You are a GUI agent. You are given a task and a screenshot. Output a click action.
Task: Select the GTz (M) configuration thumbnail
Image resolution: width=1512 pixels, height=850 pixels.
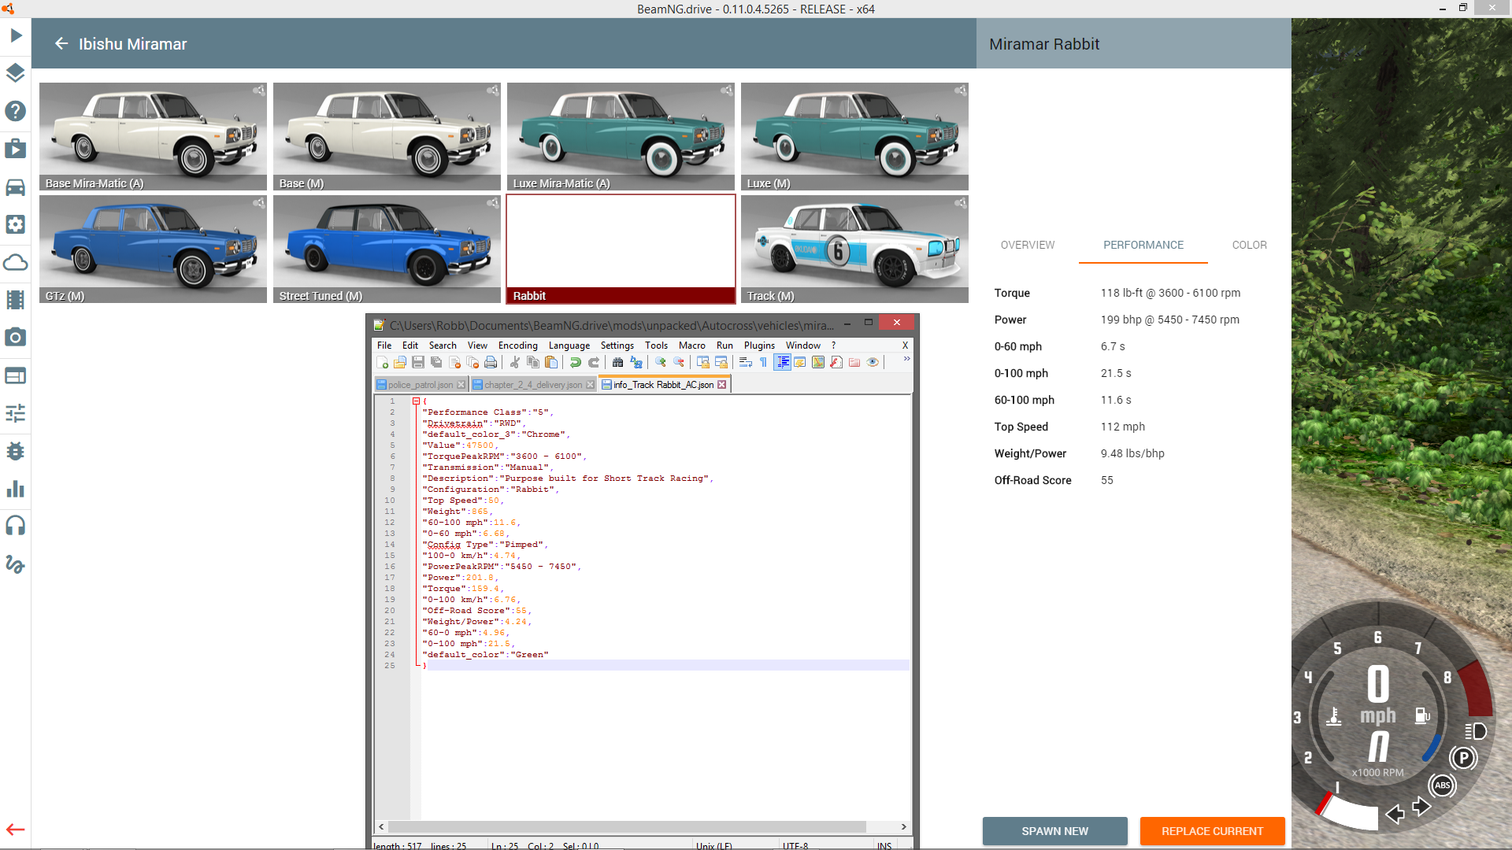(153, 249)
